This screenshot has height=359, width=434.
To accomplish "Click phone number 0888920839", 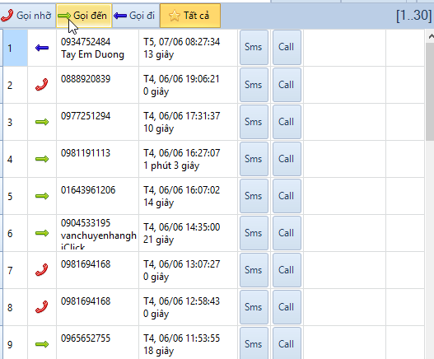I will (x=86, y=79).
